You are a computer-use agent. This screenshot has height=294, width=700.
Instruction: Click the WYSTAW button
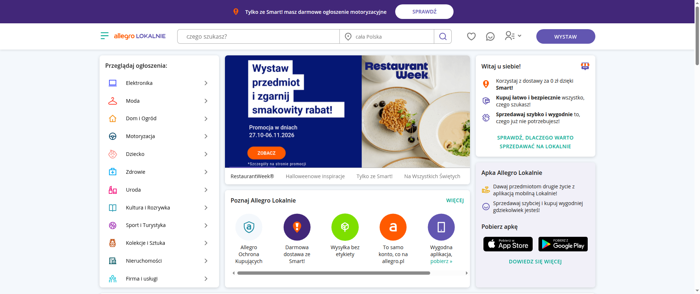(565, 36)
